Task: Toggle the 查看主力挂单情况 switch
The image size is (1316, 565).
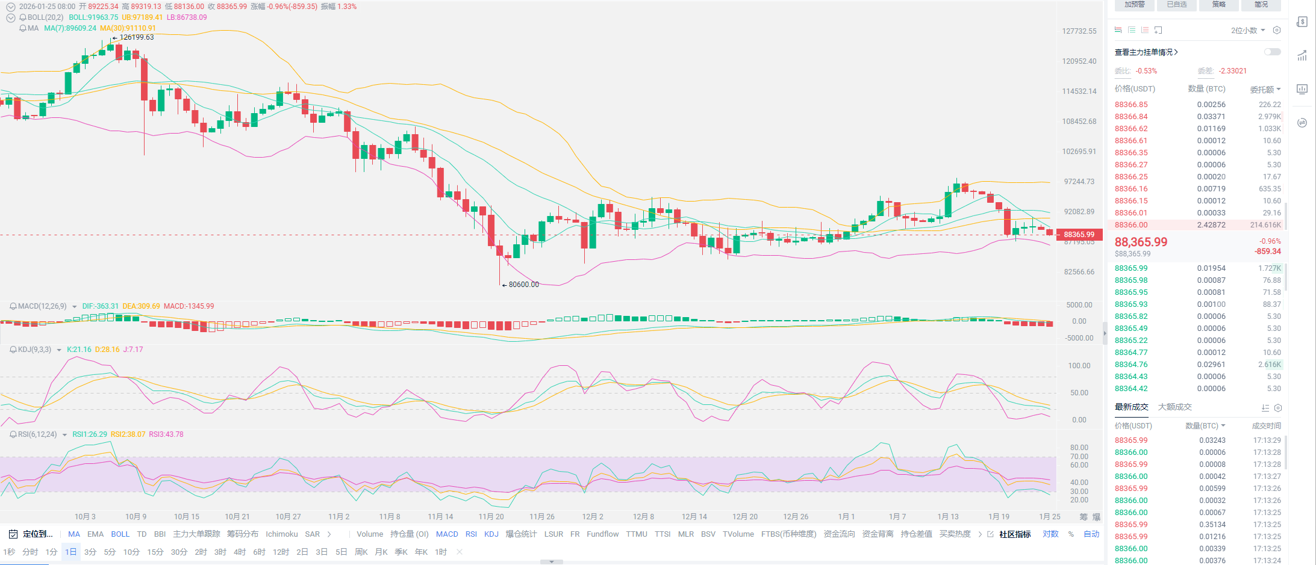Action: tap(1272, 52)
